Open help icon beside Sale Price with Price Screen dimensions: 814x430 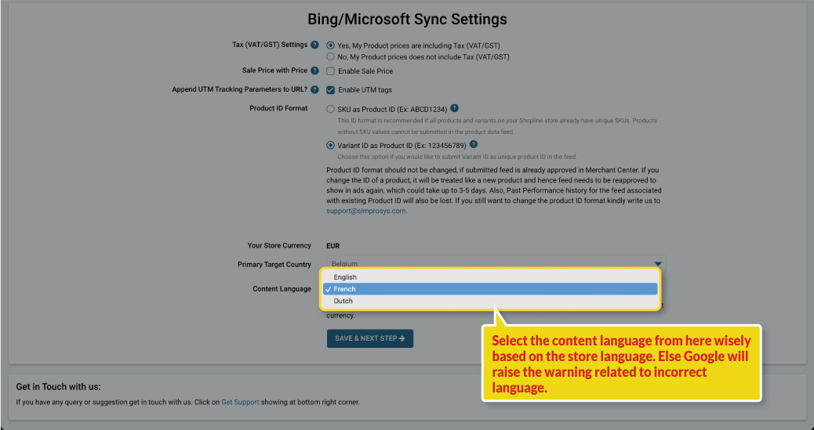pyautogui.click(x=314, y=70)
